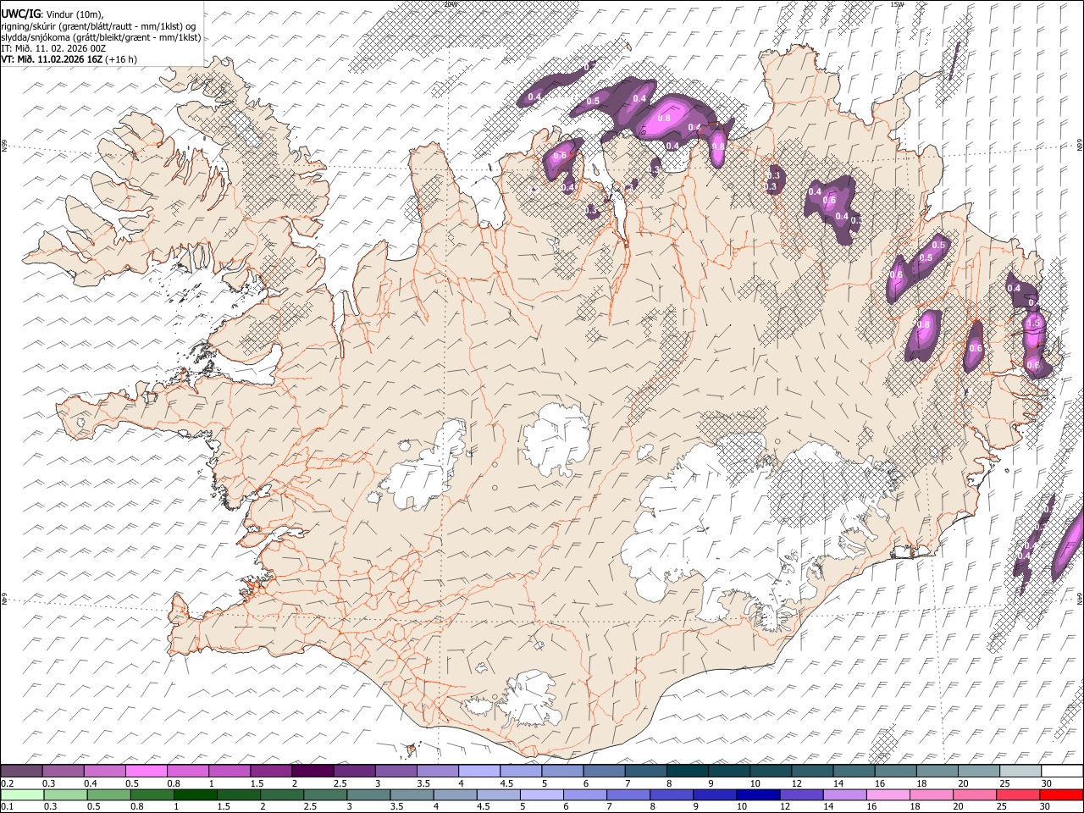Pick bottom-row deep blue swatch between 10 and 12
This screenshot has height=813, width=1084.
[759, 794]
